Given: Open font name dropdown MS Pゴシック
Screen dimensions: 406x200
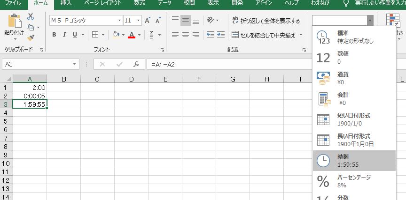Looking at the screenshot, I should 120,21.
